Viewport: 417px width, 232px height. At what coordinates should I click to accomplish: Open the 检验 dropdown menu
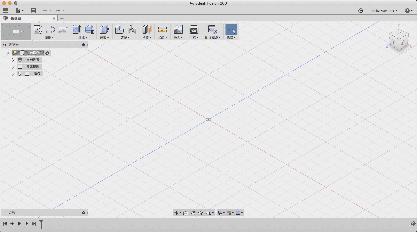point(162,38)
